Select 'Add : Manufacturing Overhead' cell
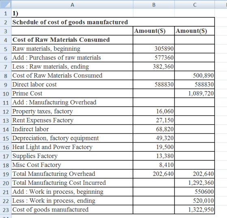This screenshot has height=218, width=227. 72,103
